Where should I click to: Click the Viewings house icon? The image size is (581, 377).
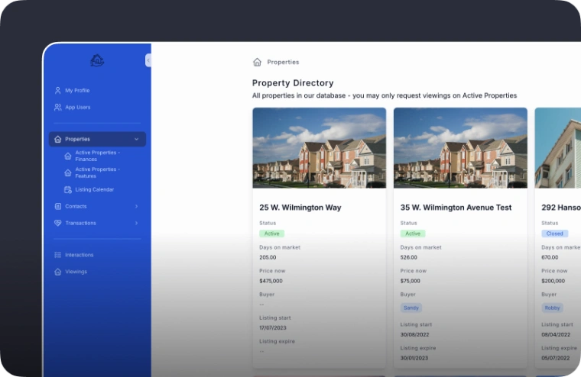pos(58,272)
